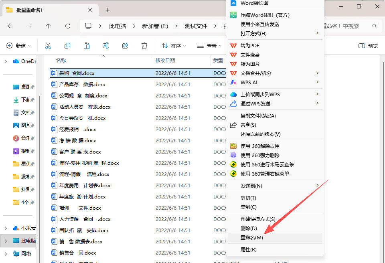Screen dimensions: 385x263
Task: Expand the OneDrive tree node
Action: pyautogui.click(x=6, y=61)
